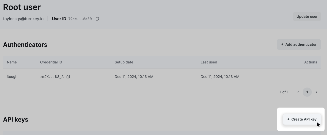
Task: Click the Setup date column header
Action: click(x=124, y=62)
